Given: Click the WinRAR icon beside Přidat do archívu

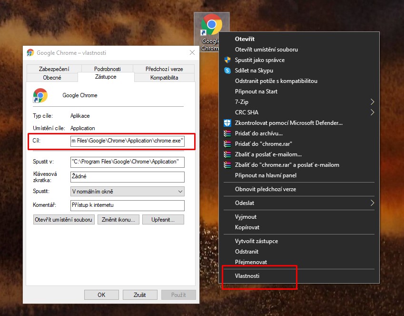Looking at the screenshot, I should pos(227,133).
